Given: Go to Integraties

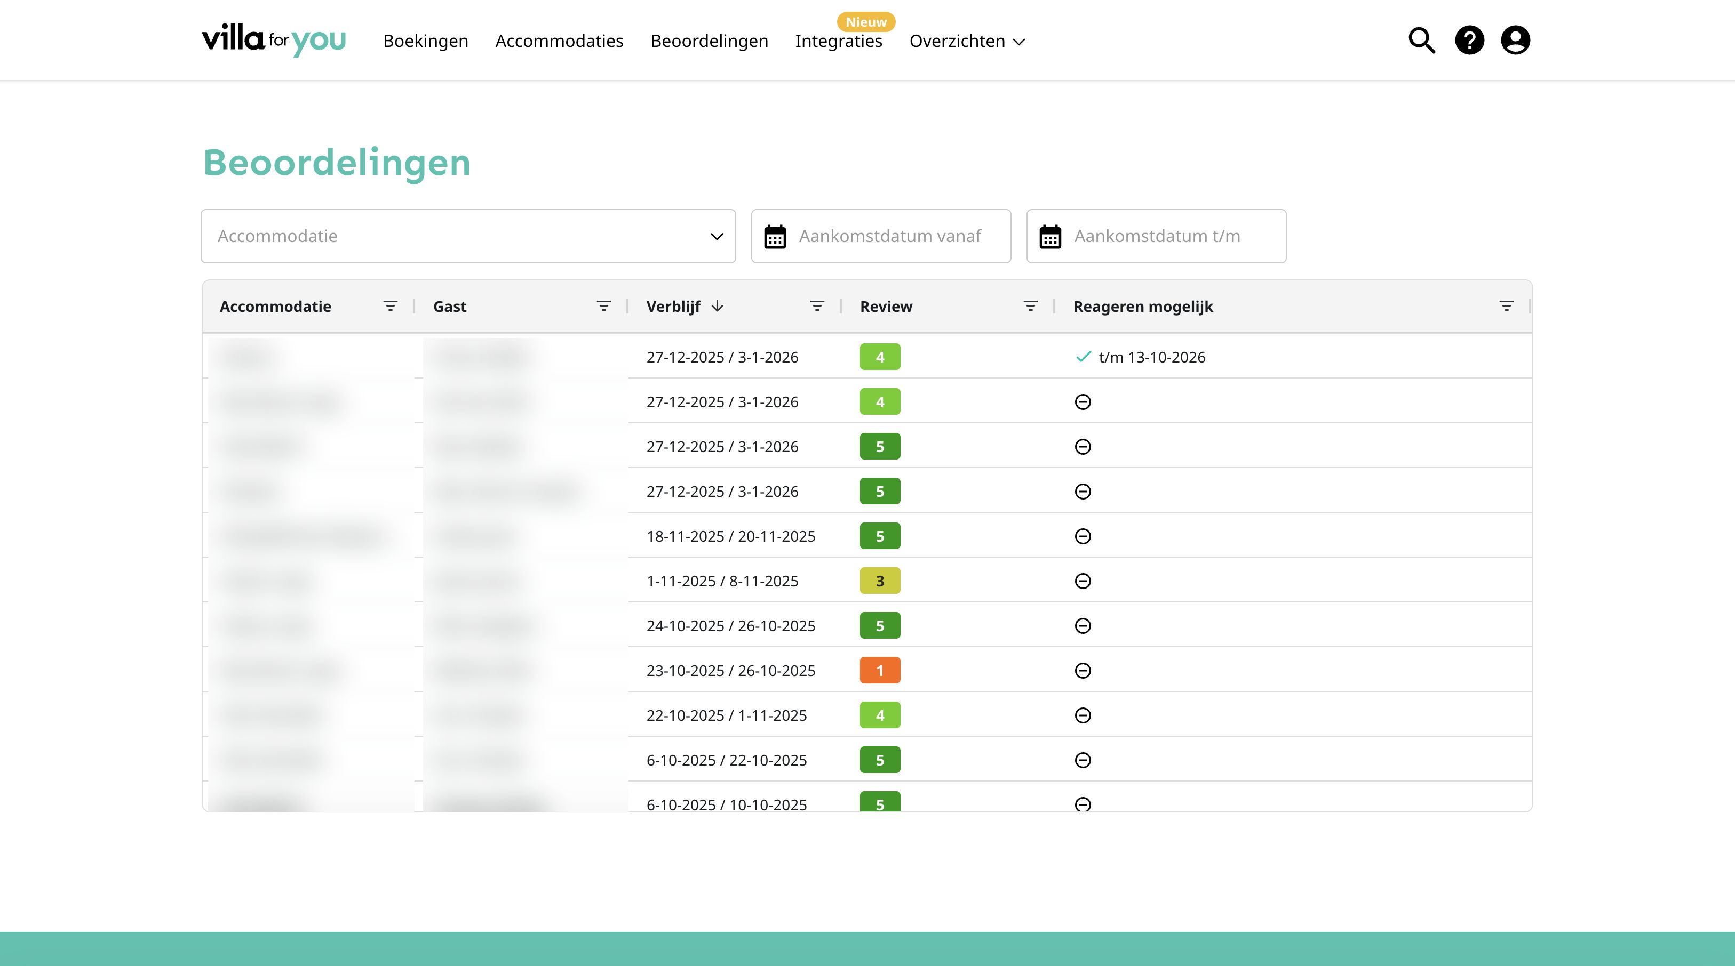Looking at the screenshot, I should click(x=839, y=41).
